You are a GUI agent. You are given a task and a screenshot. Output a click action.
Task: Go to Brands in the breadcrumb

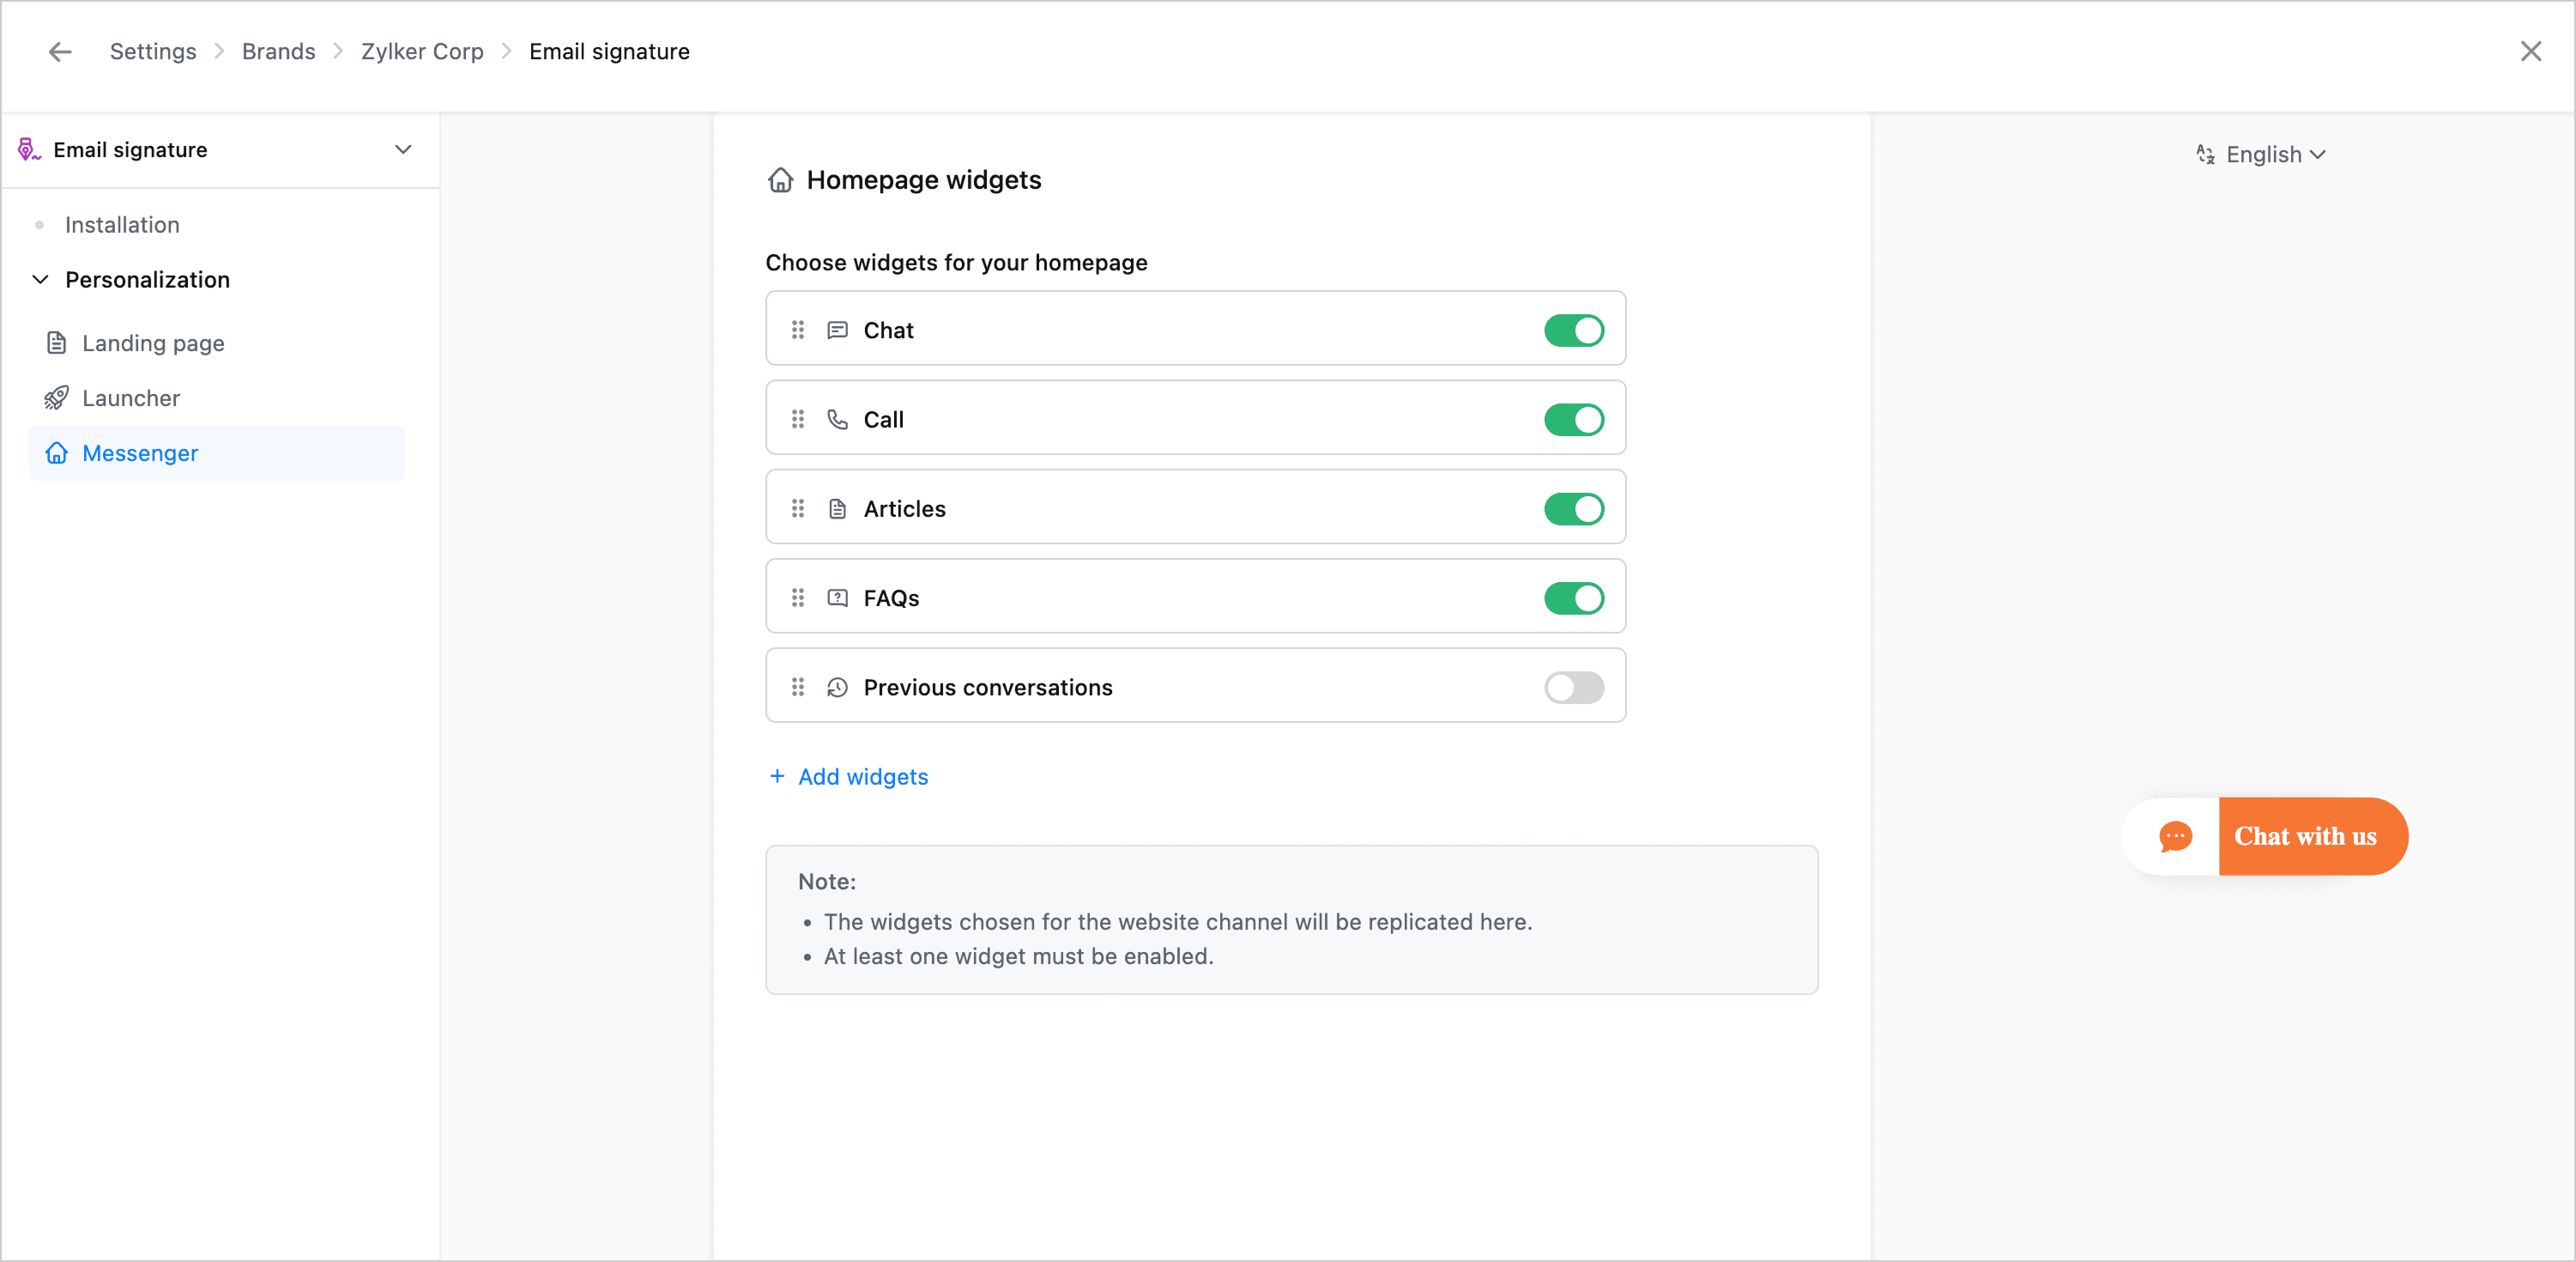pos(278,52)
